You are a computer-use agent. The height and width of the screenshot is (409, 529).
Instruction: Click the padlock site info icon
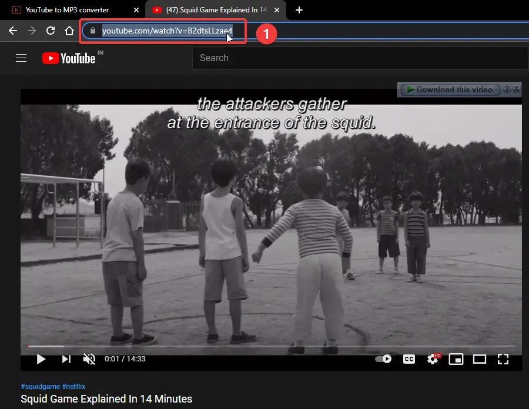[93, 31]
